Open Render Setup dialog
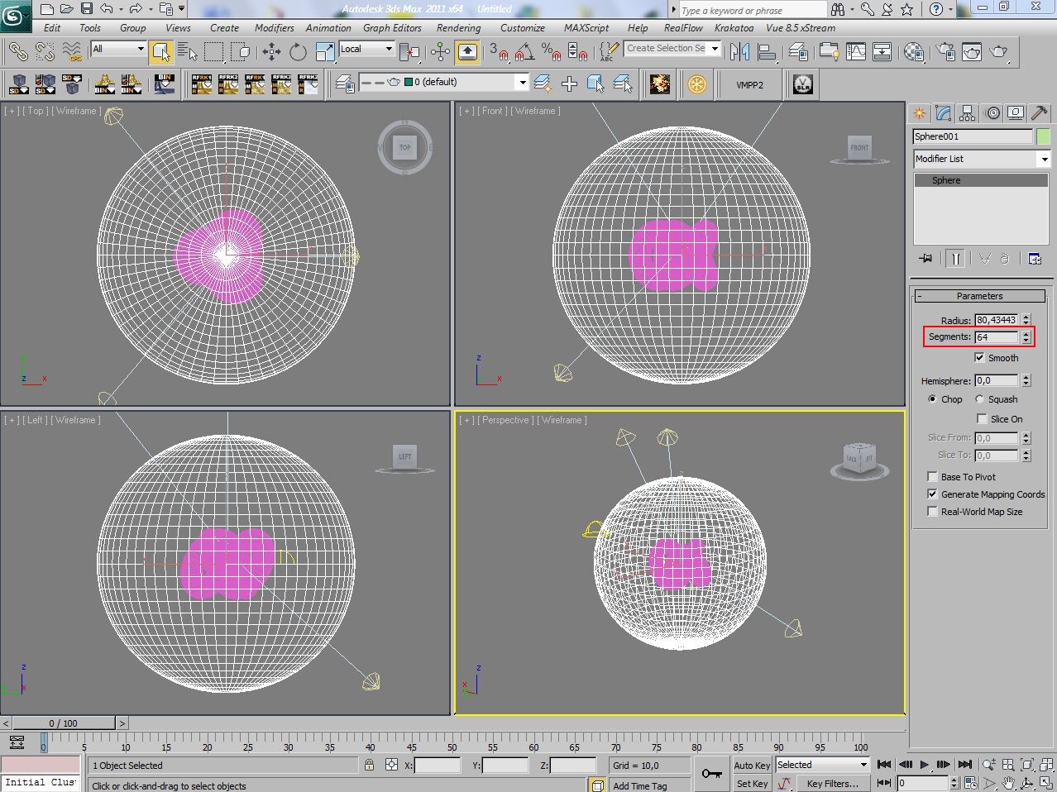This screenshot has width=1057, height=792. point(946,52)
